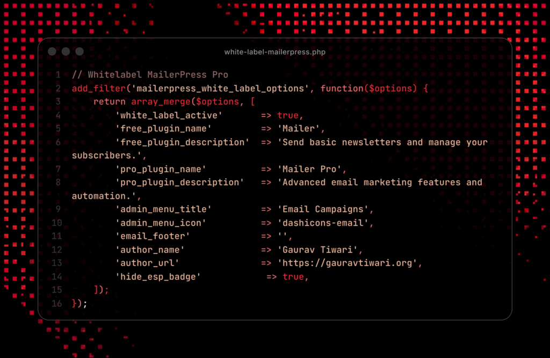Select the white-label-mailerpress.php file title
The width and height of the screenshot is (550, 358).
pyautogui.click(x=274, y=52)
